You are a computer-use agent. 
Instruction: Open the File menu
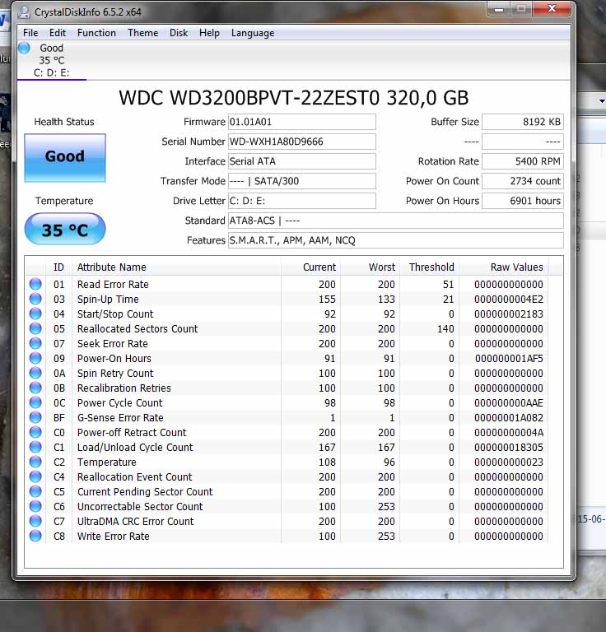[30, 33]
